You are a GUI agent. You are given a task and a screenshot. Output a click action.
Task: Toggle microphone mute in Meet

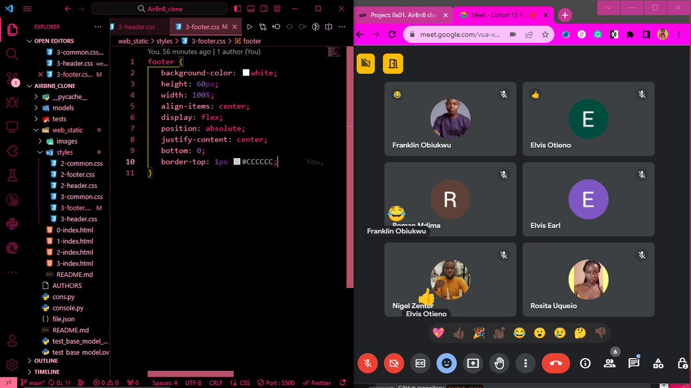pyautogui.click(x=367, y=363)
